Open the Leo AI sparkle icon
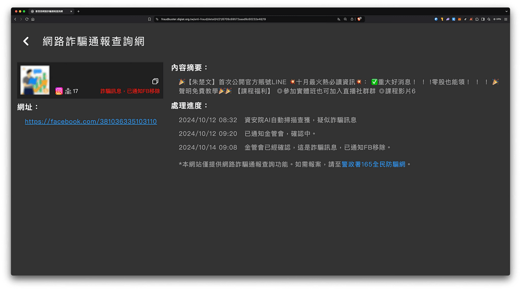This screenshot has height=290, width=521. 489,19
